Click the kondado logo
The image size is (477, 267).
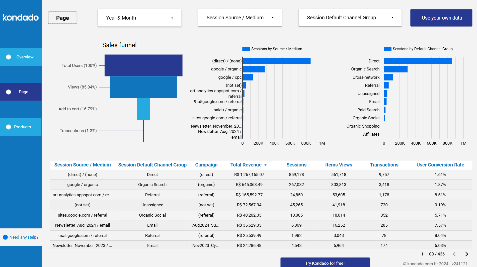click(21, 18)
